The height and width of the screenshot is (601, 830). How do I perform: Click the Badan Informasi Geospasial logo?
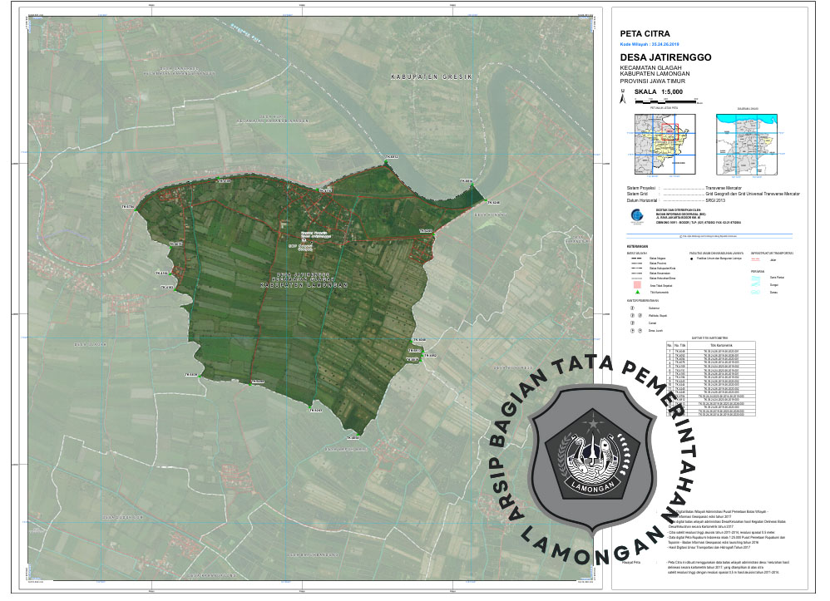coord(636,215)
